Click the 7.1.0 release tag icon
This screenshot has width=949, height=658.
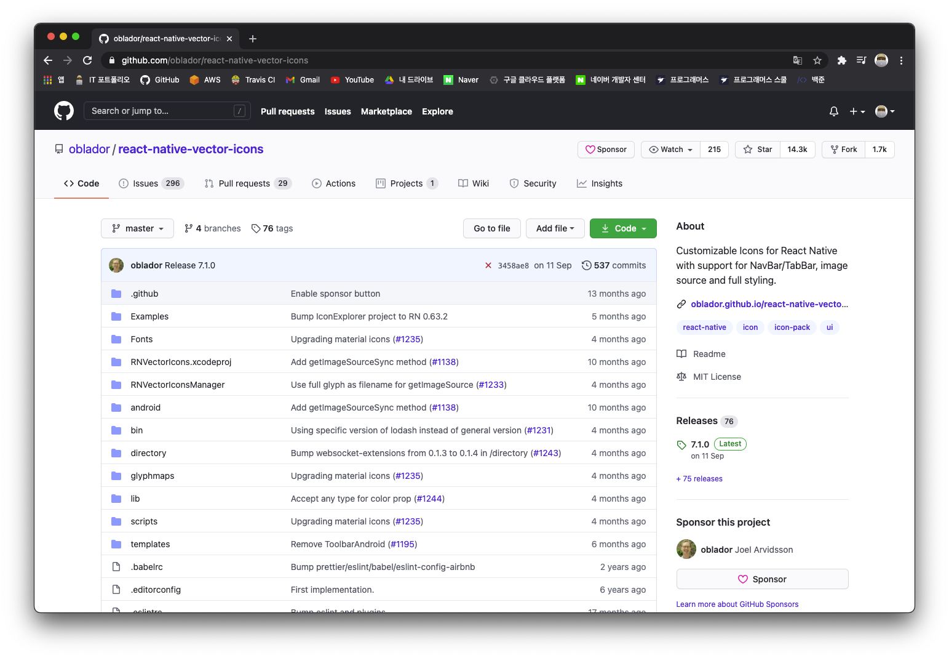[x=681, y=444]
